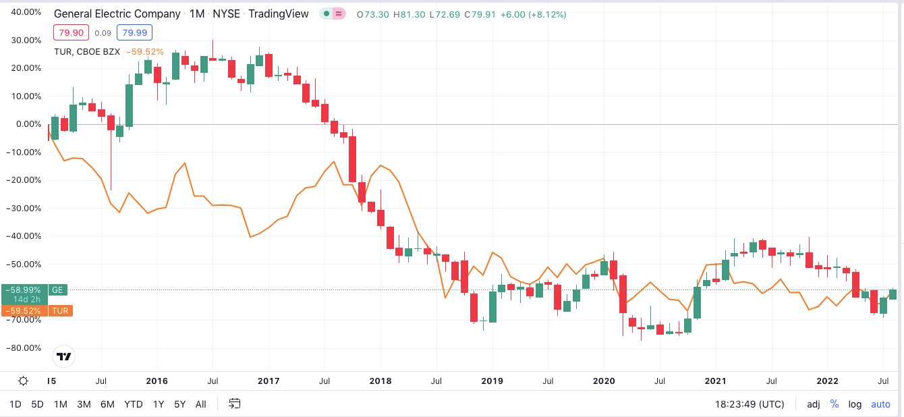Select the All time range

[200, 404]
